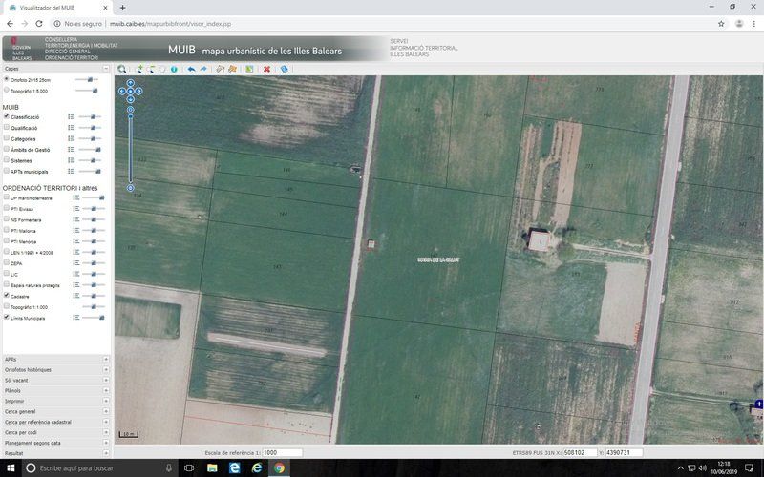Click the red X clear tool

(266, 69)
